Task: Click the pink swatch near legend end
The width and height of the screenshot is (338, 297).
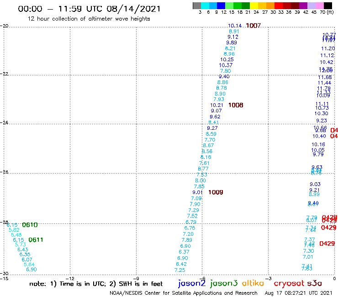Action: pos(319,5)
